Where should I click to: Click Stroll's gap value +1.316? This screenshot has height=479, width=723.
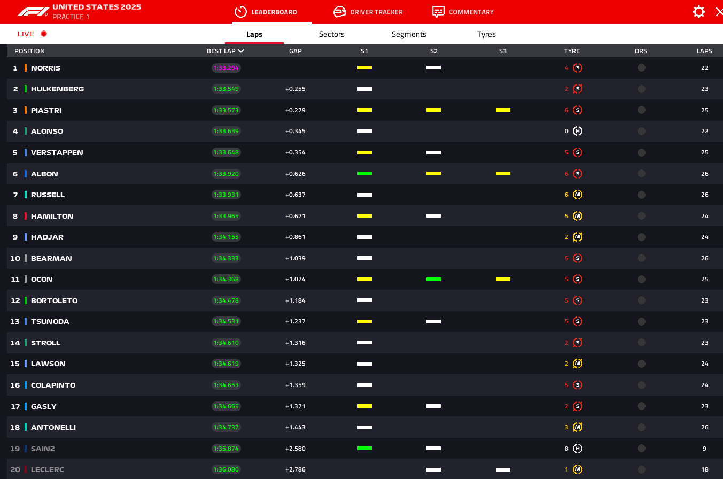[x=296, y=343]
